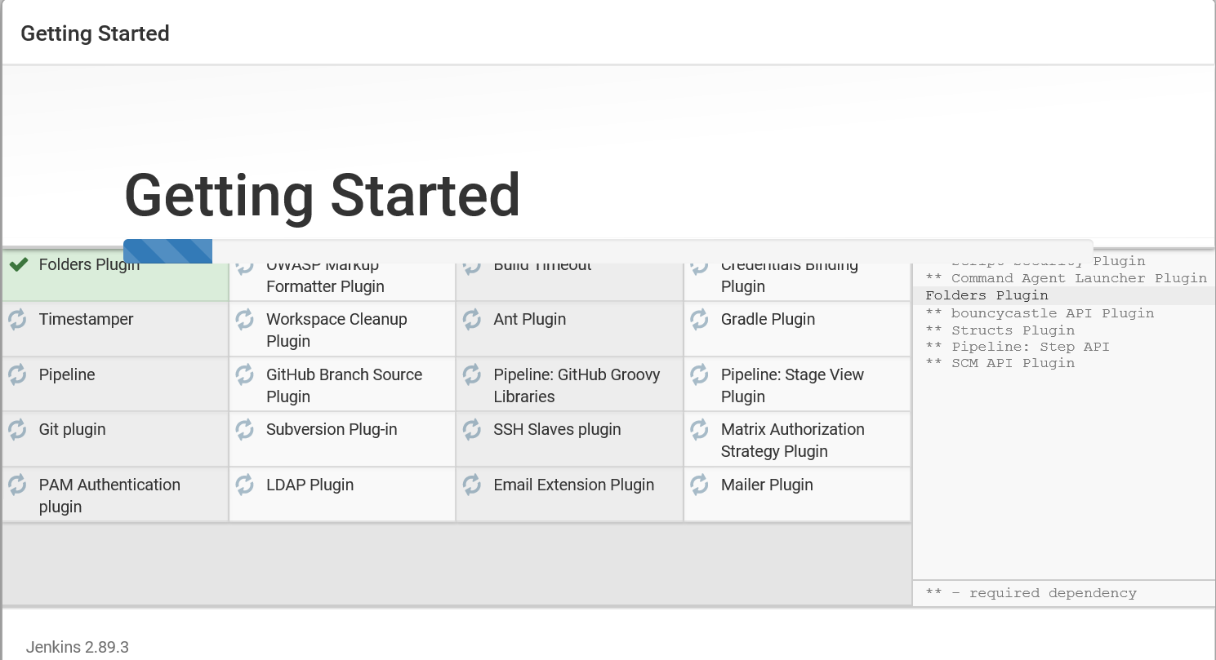The image size is (1216, 660).
Task: Click the Pipeline: GitHub Groovy Libraries label
Action: 577,386
